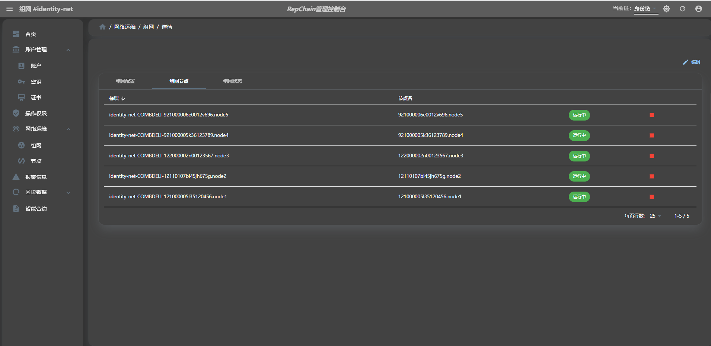Image resolution: width=711 pixels, height=346 pixels.
Task: Open the rows-per-page 25 dropdown
Action: pos(655,216)
